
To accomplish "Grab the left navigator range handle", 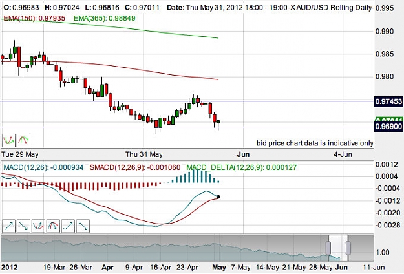I will 328,248.
